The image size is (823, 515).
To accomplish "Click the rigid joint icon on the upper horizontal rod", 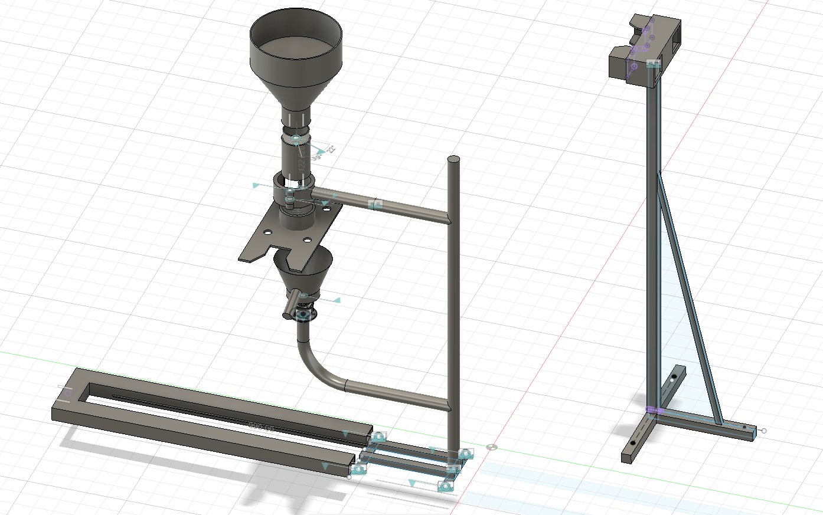I will click(375, 205).
